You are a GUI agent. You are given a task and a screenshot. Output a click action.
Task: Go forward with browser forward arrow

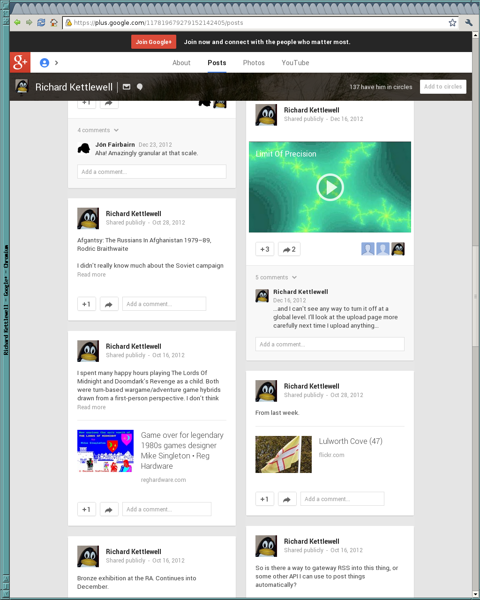[x=29, y=22]
